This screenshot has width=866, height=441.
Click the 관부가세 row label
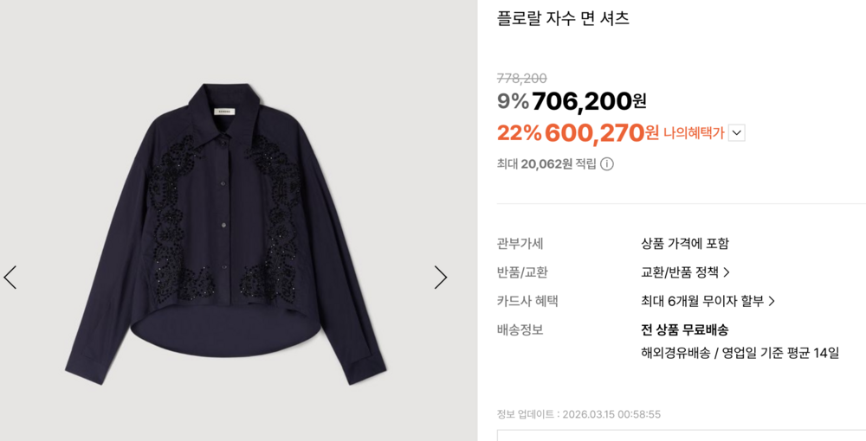coord(520,244)
